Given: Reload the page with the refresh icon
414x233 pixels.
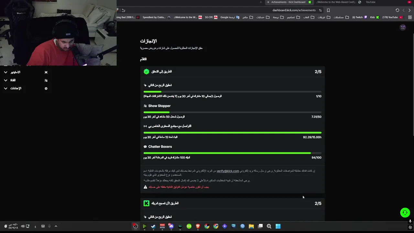Looking at the screenshot, I should click(398, 10).
